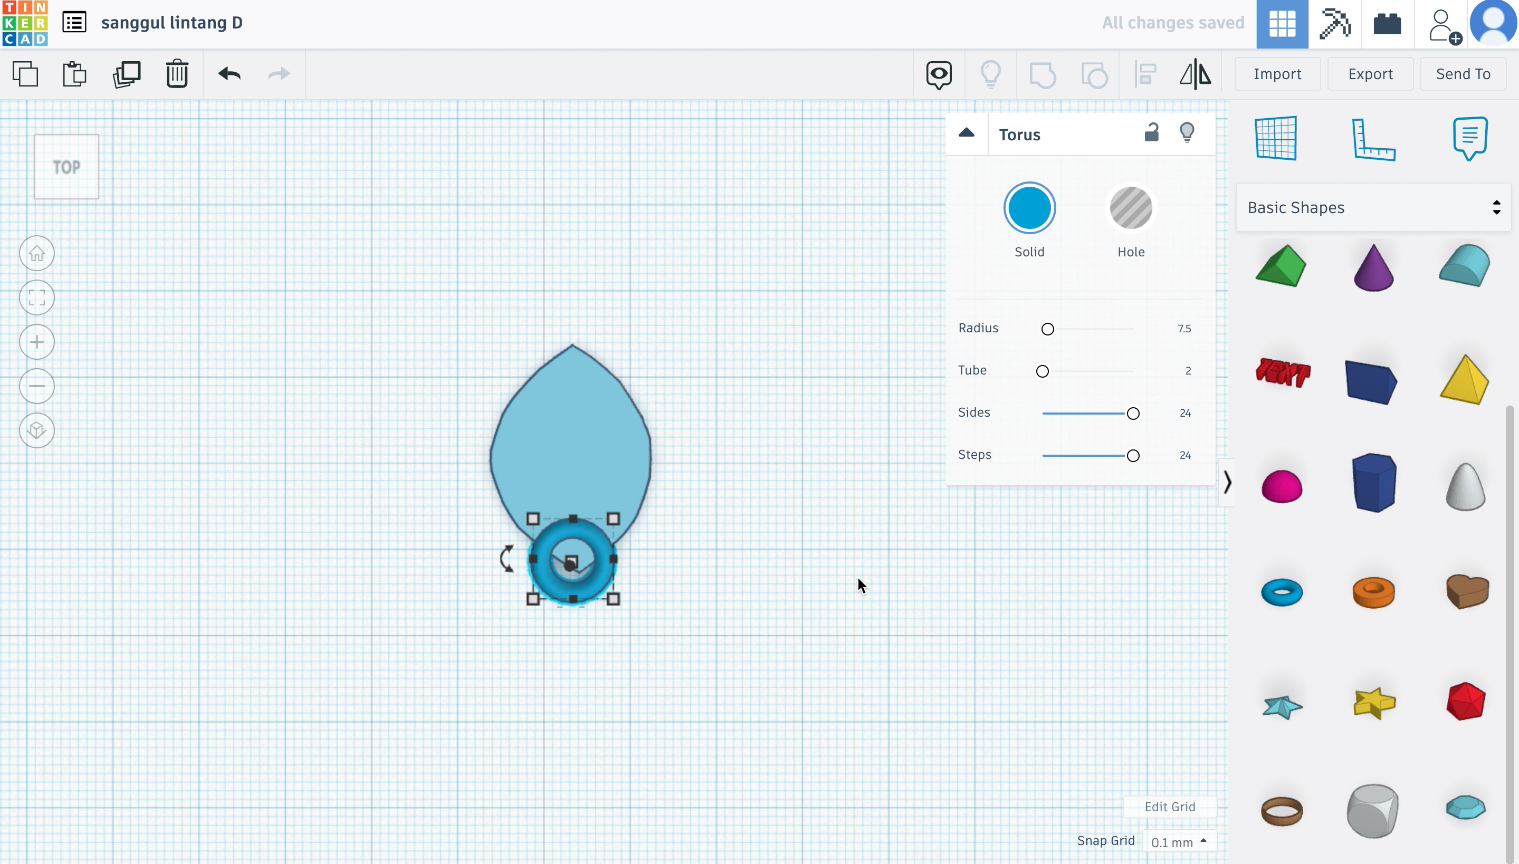Set shape to Hole

(1131, 208)
